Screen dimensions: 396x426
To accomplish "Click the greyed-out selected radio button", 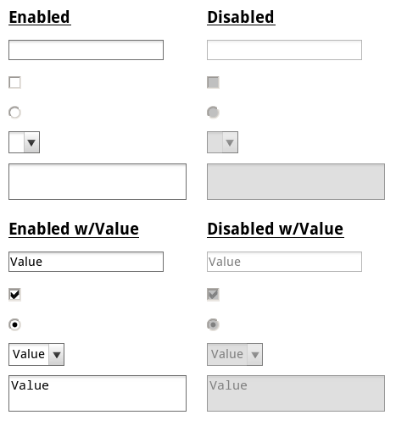I will [213, 324].
